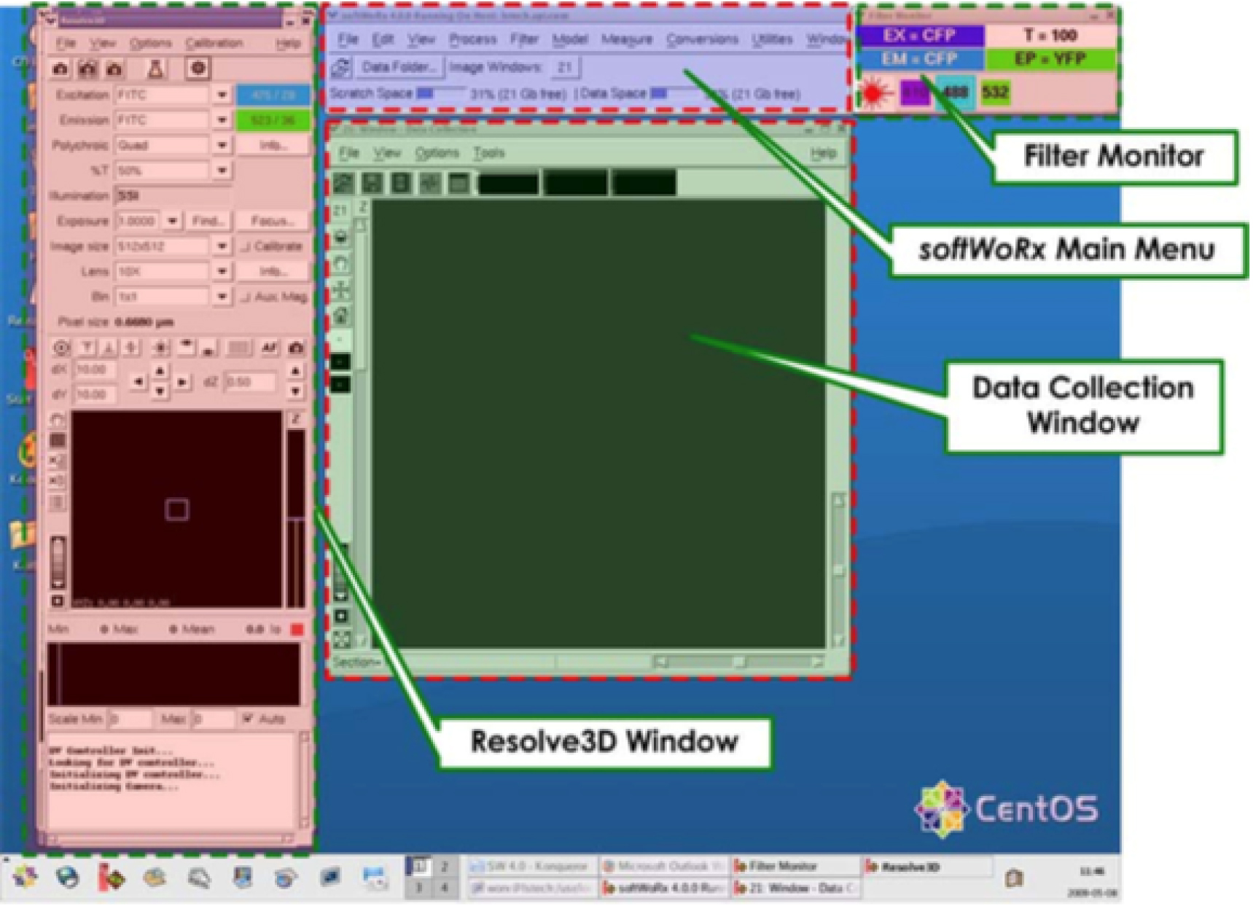Click the Data Folder button
1253x906 pixels.
pyautogui.click(x=399, y=67)
